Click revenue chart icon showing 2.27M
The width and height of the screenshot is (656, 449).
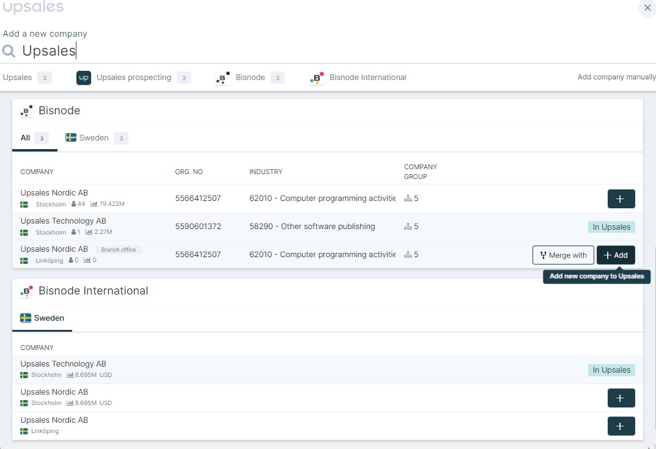click(x=89, y=232)
